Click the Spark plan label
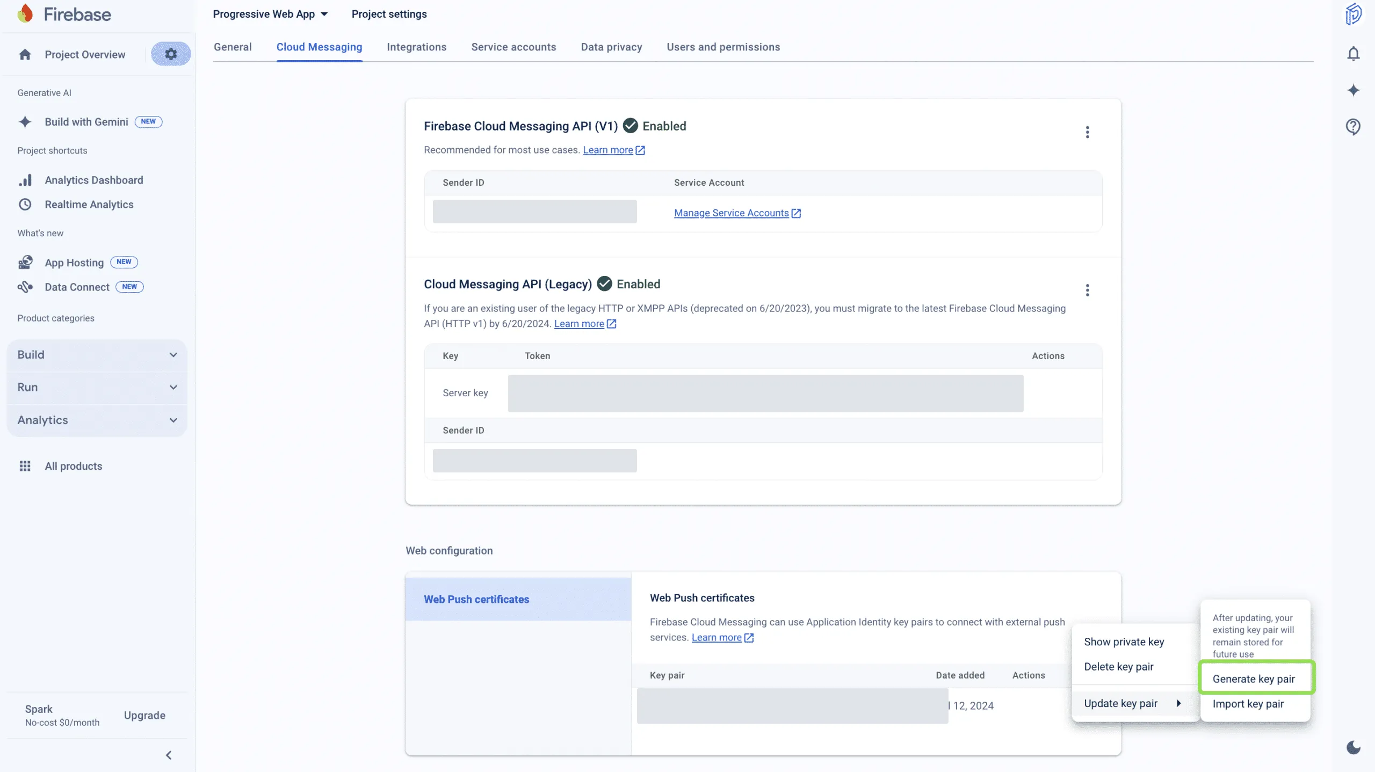 point(39,709)
